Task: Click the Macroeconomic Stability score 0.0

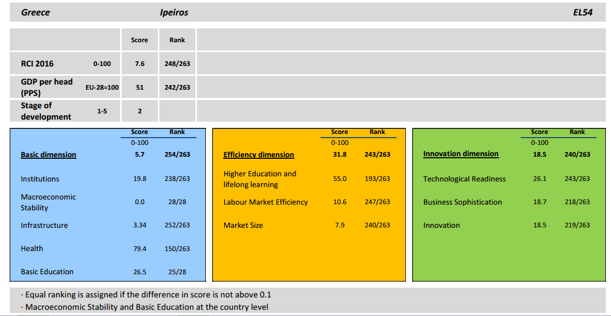Action: coord(140,202)
